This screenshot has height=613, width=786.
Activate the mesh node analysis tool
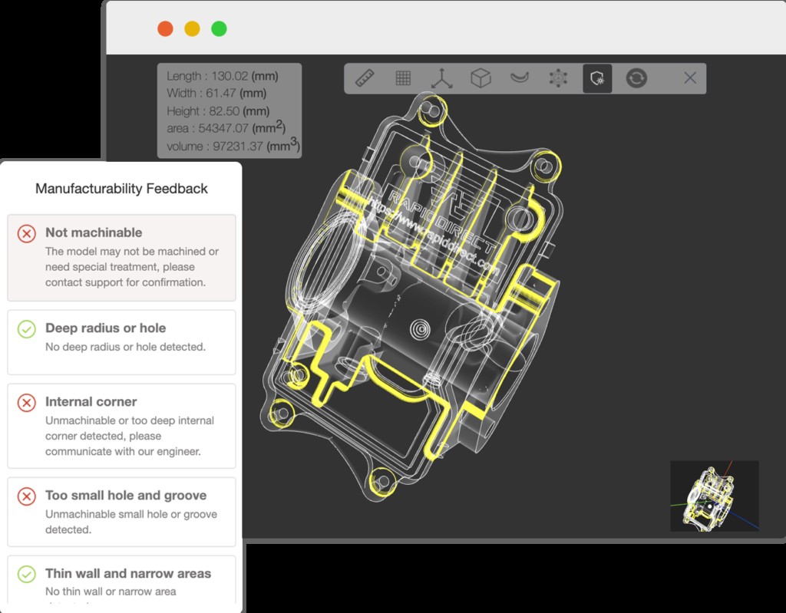point(558,78)
